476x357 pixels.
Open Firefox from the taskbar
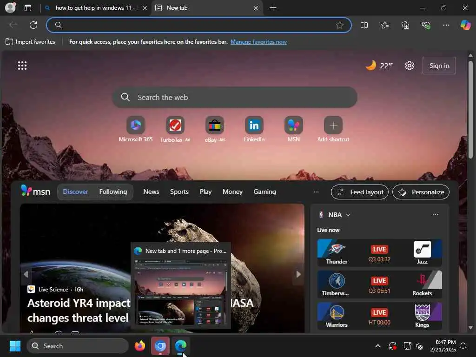click(140, 346)
